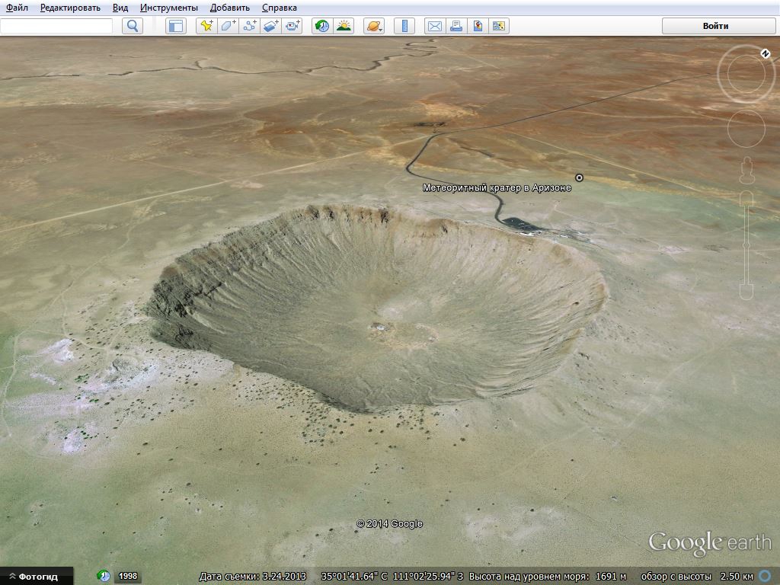Screen dimensions: 780x585
Task: Toggle the sidebar panel icon
Action: click(176, 26)
